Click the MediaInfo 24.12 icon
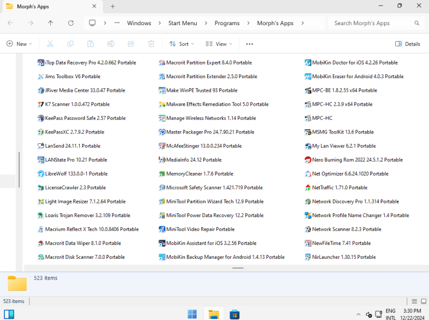Image resolution: width=429 pixels, height=320 pixels. coord(162,160)
